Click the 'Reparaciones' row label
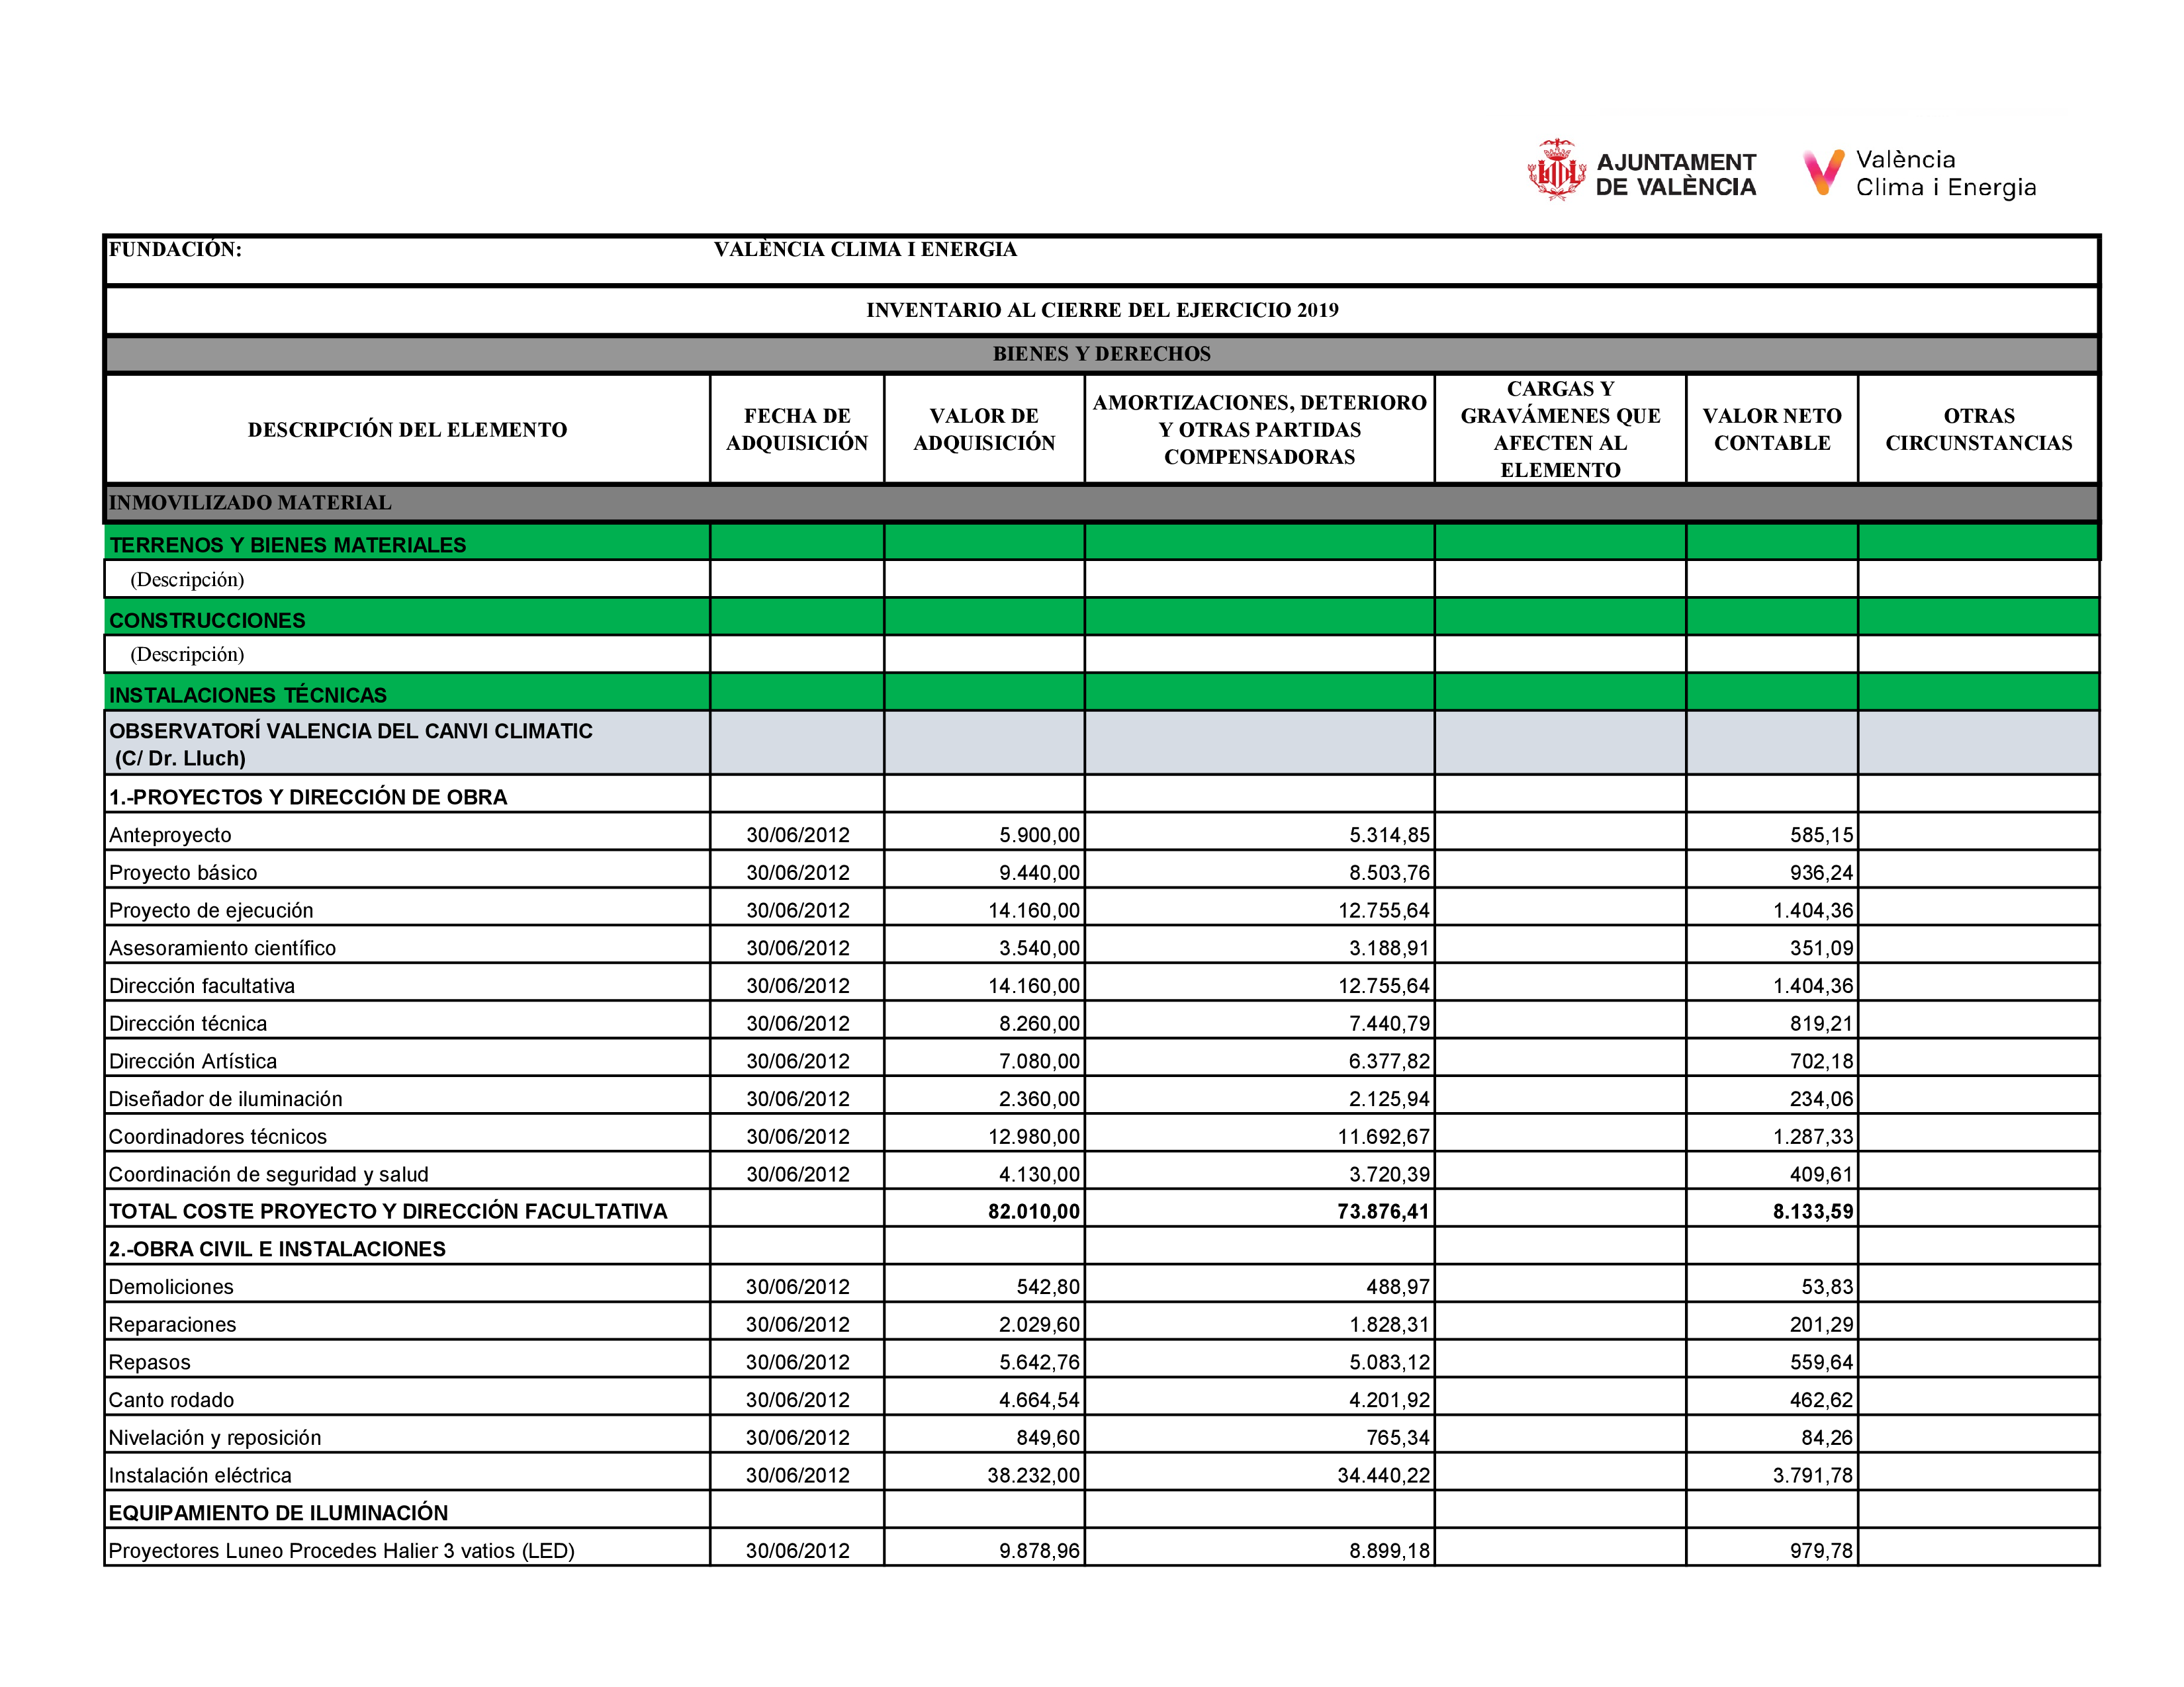The width and height of the screenshot is (2184, 1687). (x=172, y=1324)
